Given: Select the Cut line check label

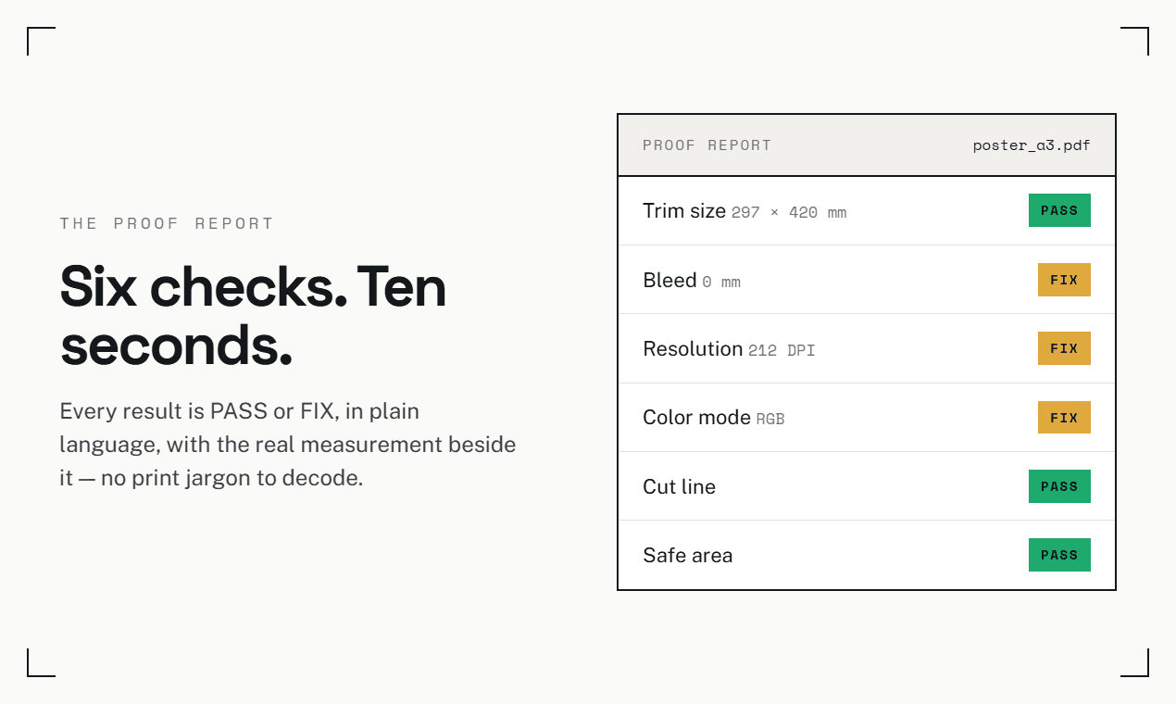Looking at the screenshot, I should pyautogui.click(x=679, y=486).
